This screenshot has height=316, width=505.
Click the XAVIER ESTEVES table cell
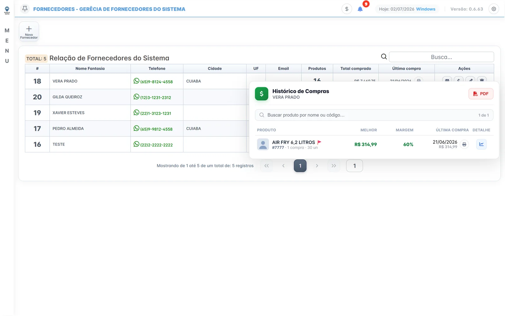[x=90, y=113]
